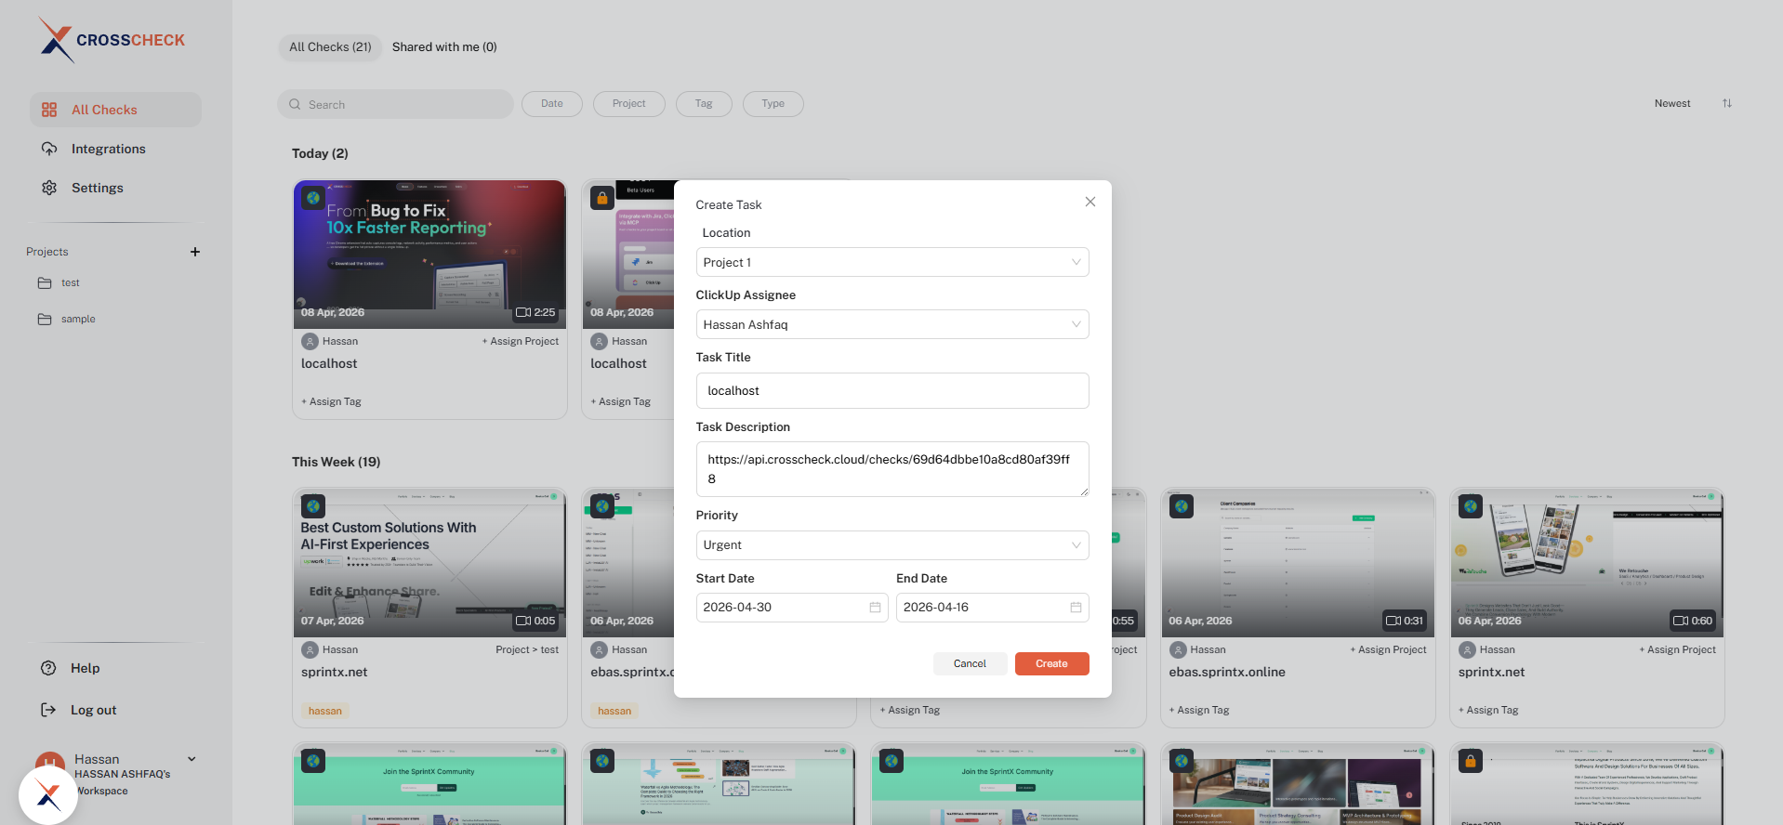This screenshot has width=1783, height=825.
Task: Click Assign Tag on ebas.sprintx.online card
Action: [x=1199, y=710]
